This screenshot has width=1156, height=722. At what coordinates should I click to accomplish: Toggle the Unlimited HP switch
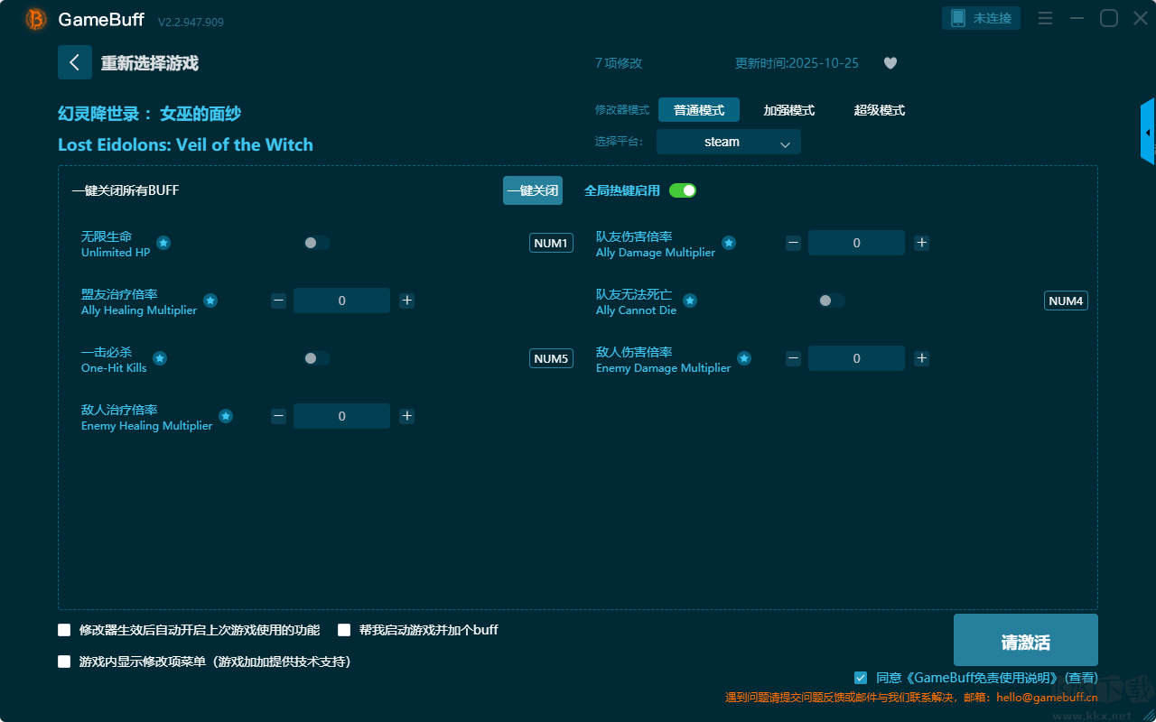click(x=317, y=243)
